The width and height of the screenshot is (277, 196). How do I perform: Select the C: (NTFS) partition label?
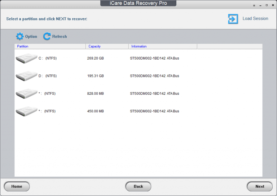48,58
